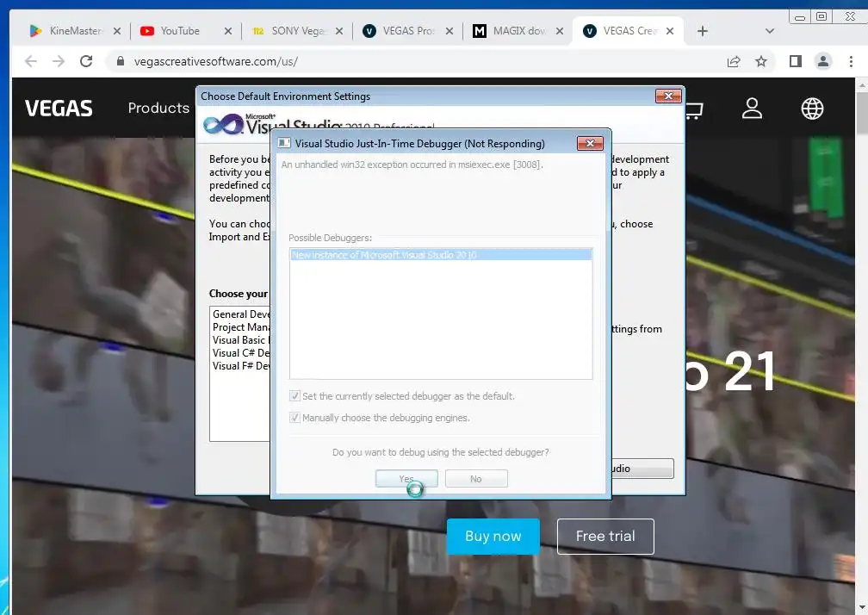The image size is (868, 615).
Task: Open the language globe icon
Action: click(x=812, y=109)
